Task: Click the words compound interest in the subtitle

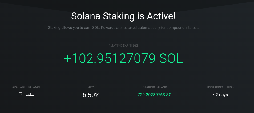Action: click(182, 28)
